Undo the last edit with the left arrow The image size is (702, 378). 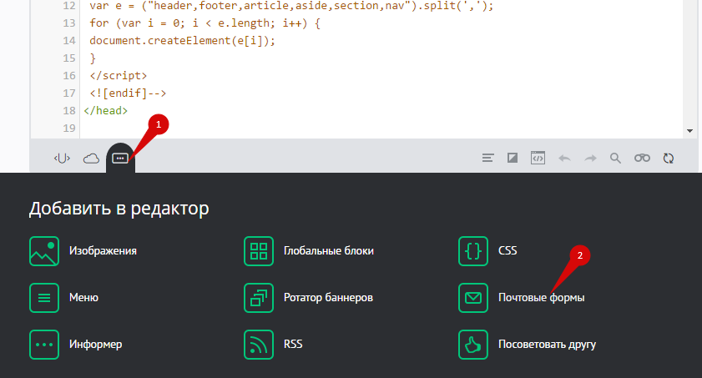(564, 158)
